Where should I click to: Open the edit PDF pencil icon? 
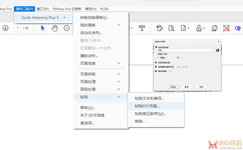159,28
